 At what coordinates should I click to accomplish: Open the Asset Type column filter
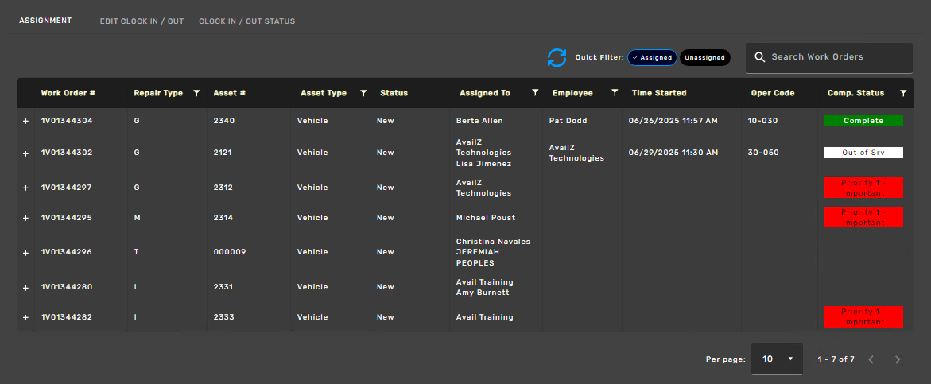(363, 93)
